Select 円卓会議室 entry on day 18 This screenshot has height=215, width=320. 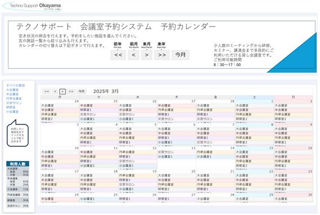coord(99,185)
